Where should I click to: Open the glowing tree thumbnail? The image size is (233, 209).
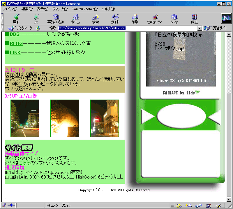[x=65, y=118]
